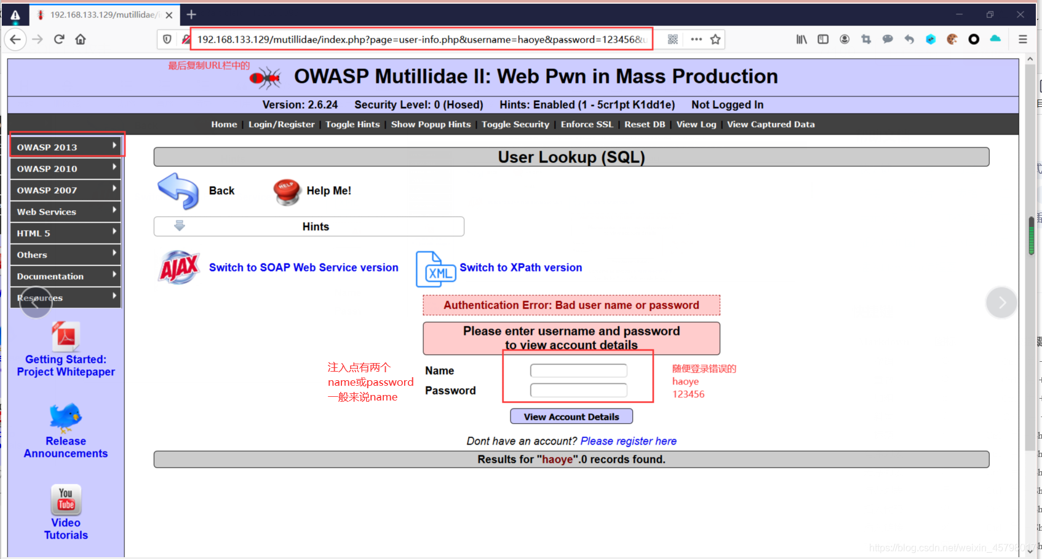Viewport: 1042px width, 559px height.
Task: Toggle the sidebar view icon
Action: (823, 39)
